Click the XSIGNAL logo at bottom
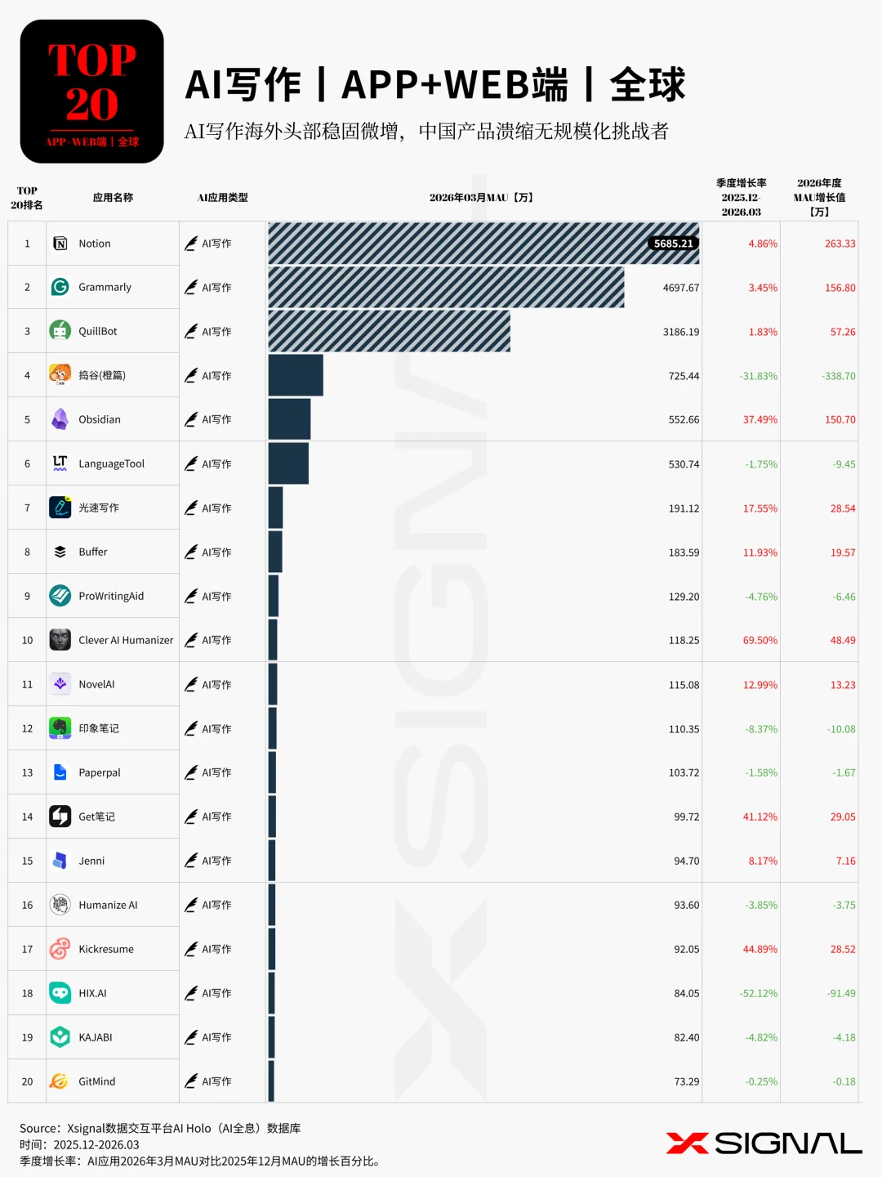 tap(764, 1143)
